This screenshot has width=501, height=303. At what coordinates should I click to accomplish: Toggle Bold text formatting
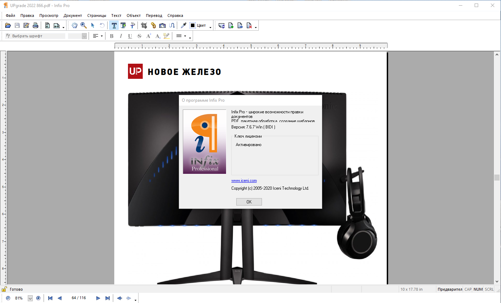click(112, 36)
